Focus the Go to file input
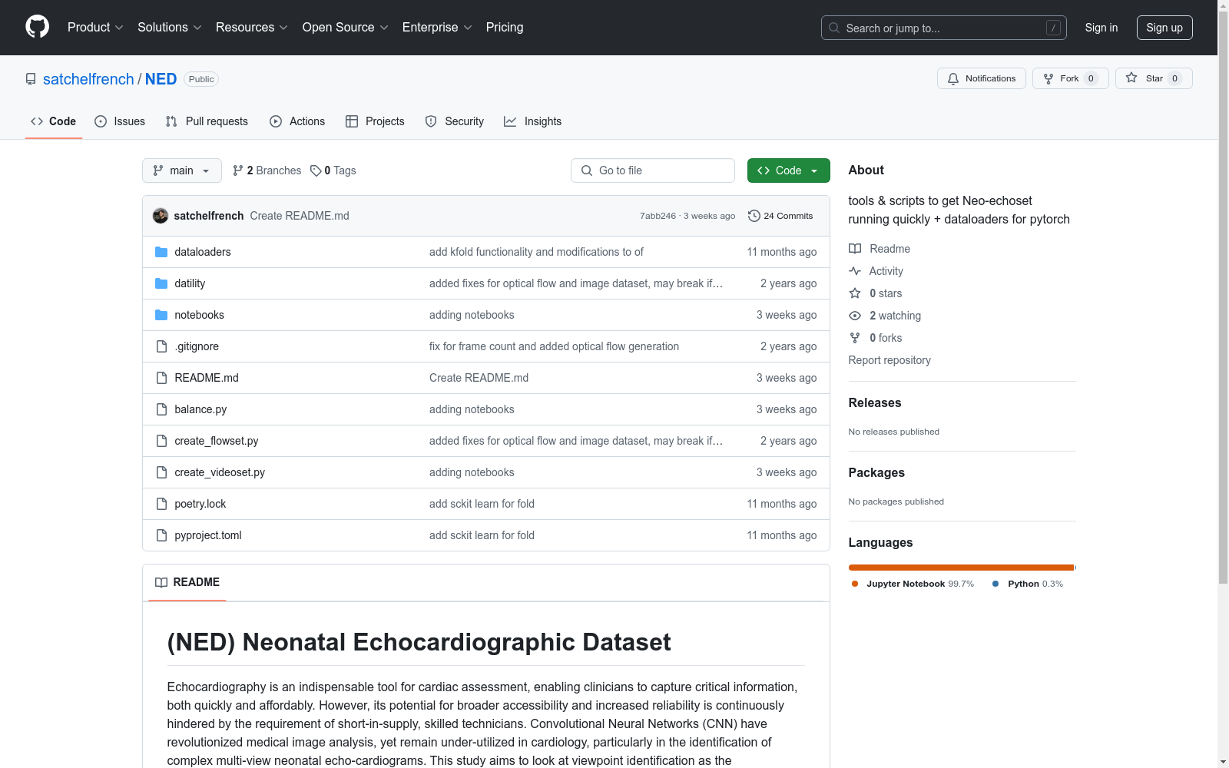This screenshot has height=768, width=1229. click(653, 170)
